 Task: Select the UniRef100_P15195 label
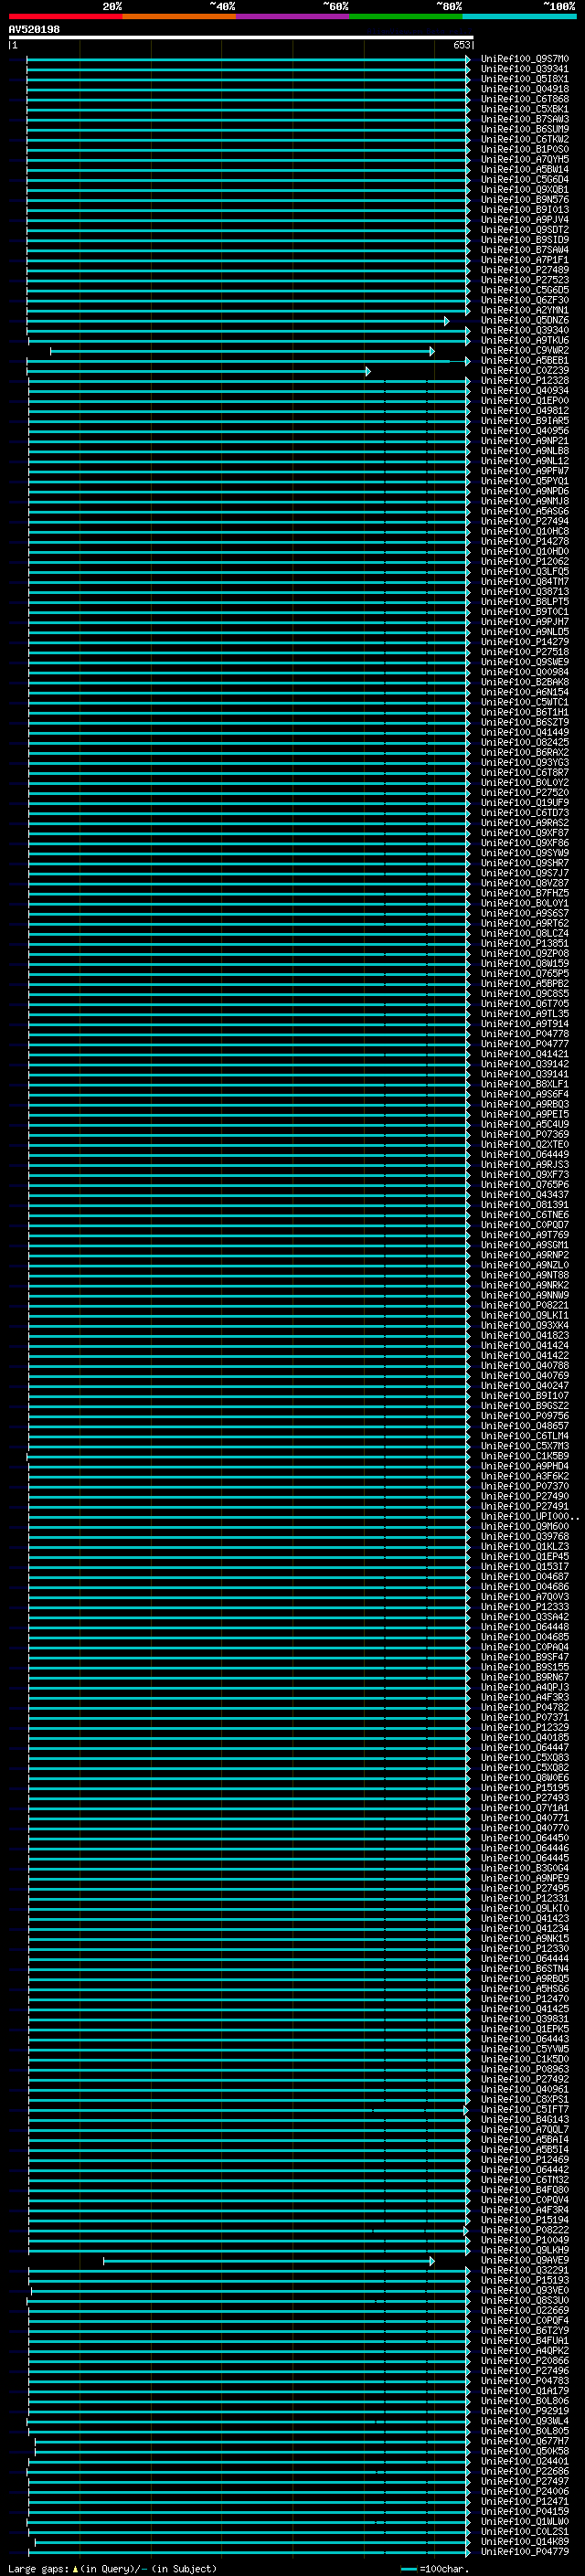pos(525,1788)
